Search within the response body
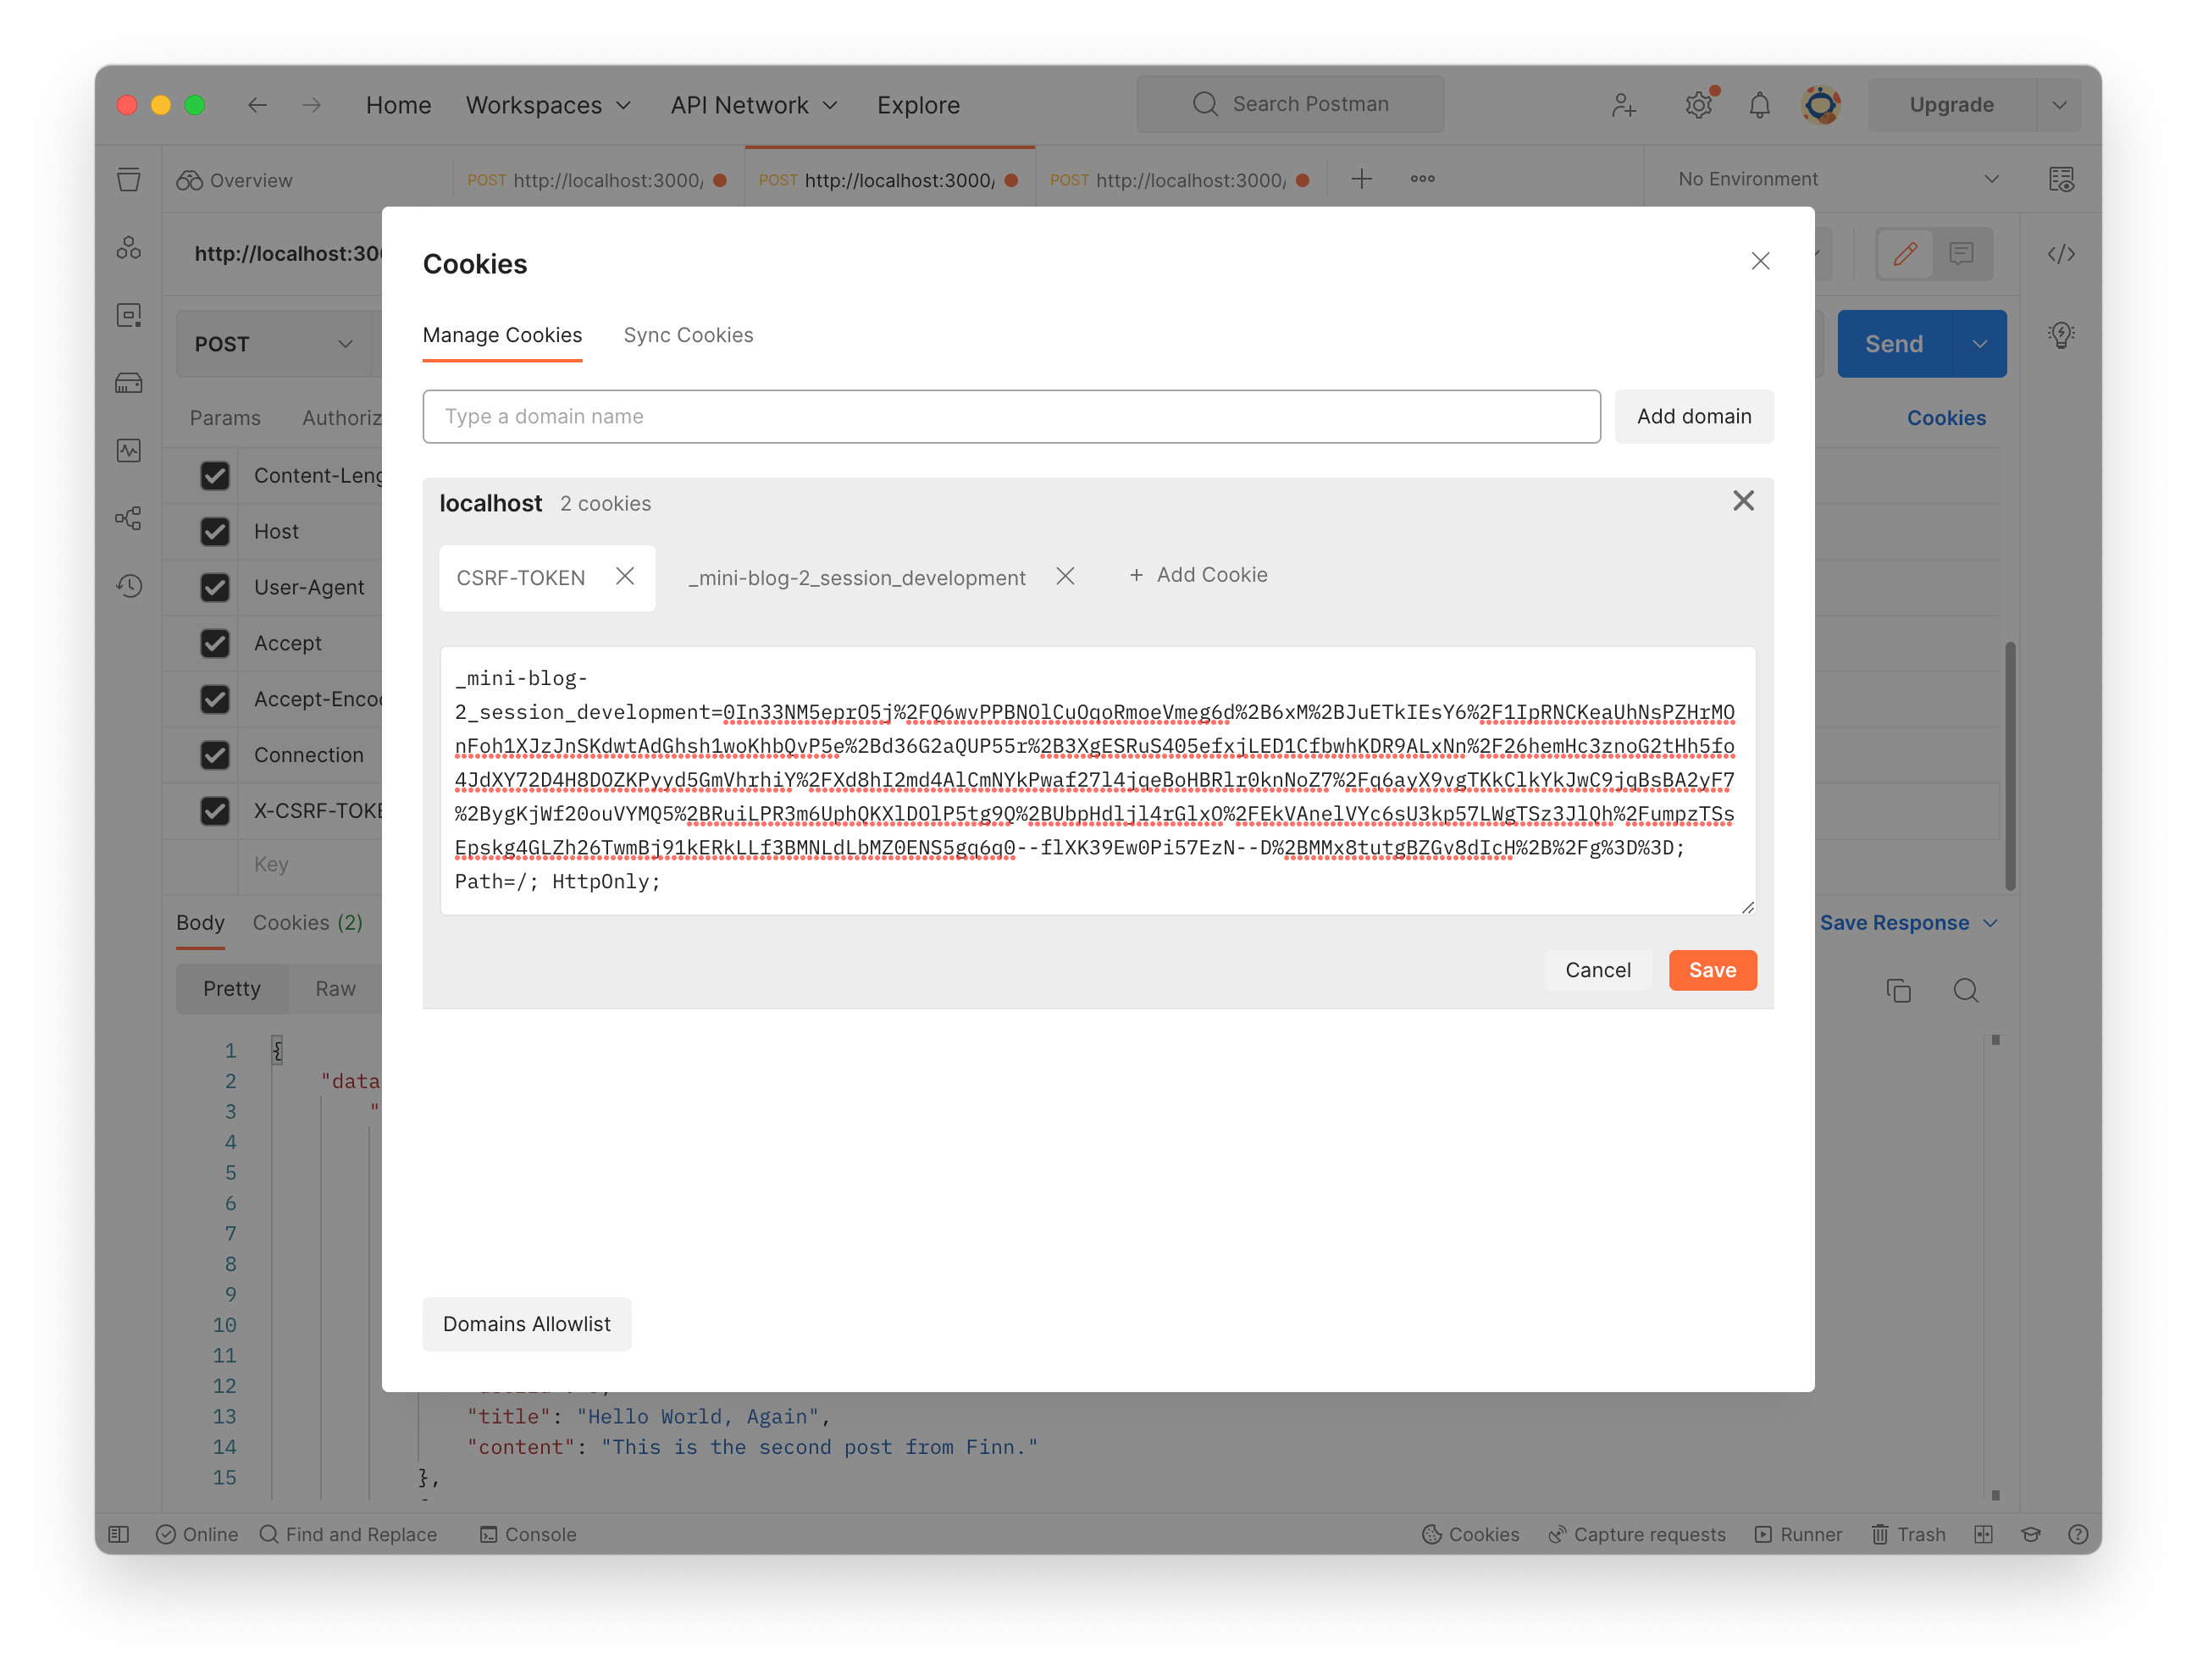The image size is (2197, 1680). [x=1965, y=990]
